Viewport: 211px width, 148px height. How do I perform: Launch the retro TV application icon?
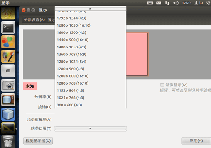8,100
